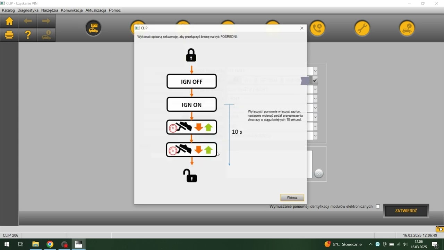Click the printer icon
The image size is (444, 250).
9,35
